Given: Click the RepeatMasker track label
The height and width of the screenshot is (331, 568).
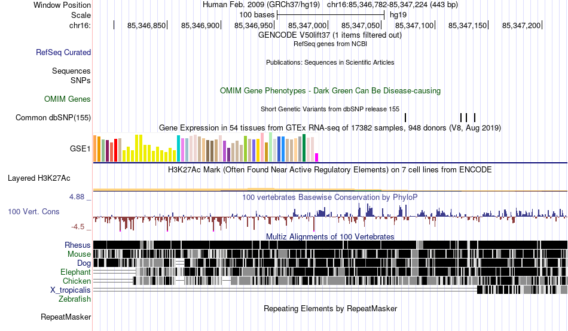Looking at the screenshot, I should click(x=66, y=317).
